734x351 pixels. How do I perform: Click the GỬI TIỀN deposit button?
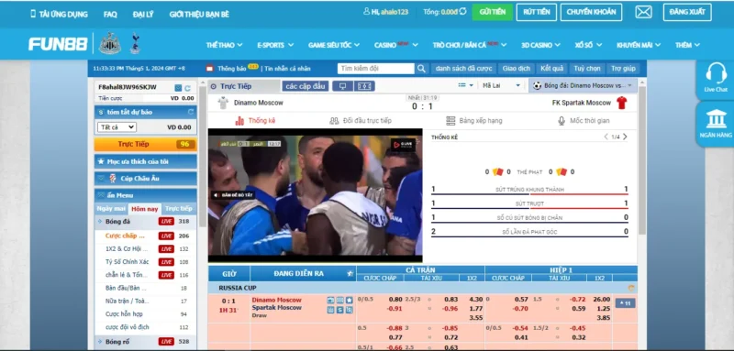tap(493, 12)
